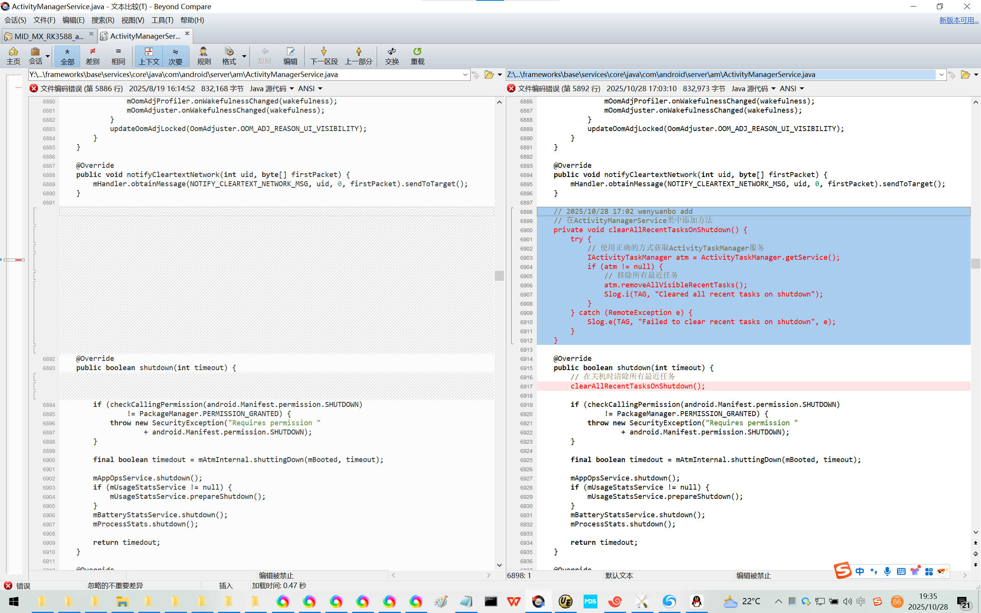This screenshot has height=613, width=981.
Task: Click the left pane vertical scrollbar thumb
Action: (x=499, y=276)
